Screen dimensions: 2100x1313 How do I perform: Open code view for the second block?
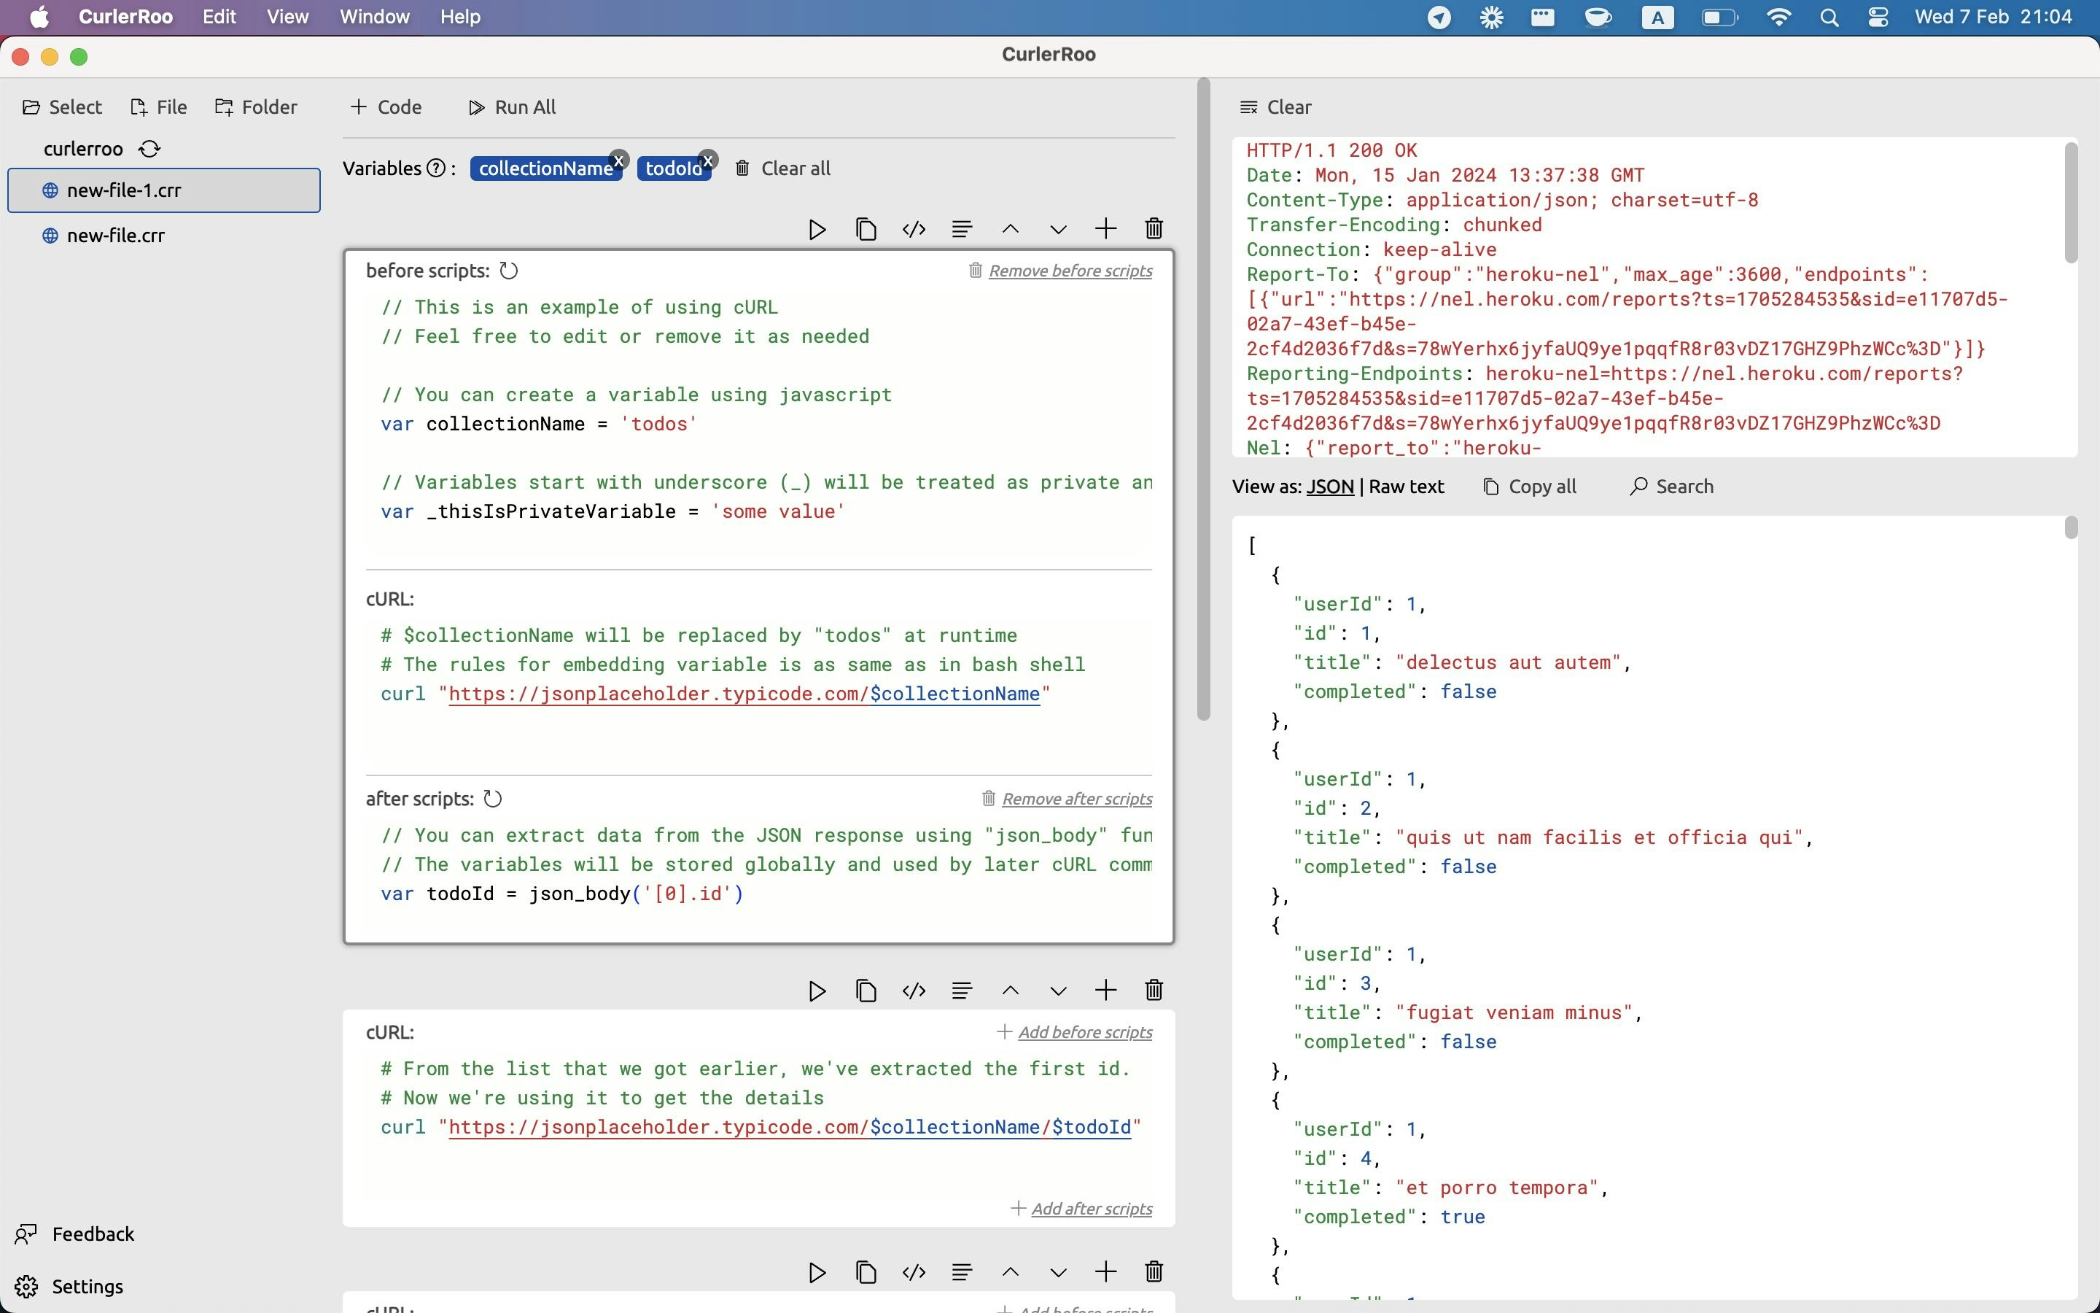(914, 991)
